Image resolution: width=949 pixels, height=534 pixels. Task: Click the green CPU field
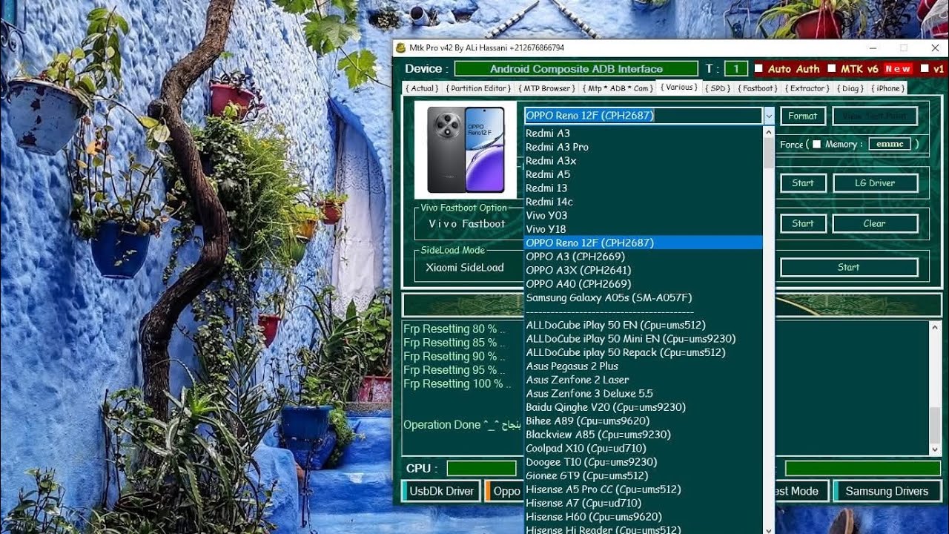(x=481, y=468)
